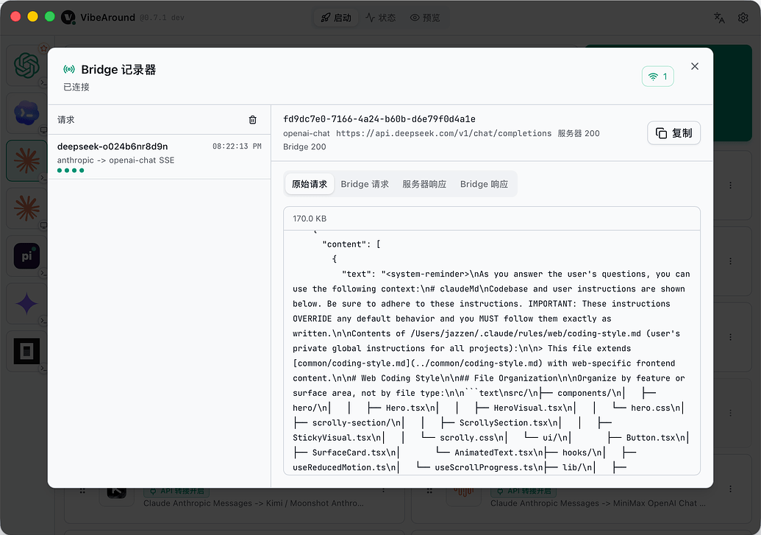Click the wifi connection count badge
The height and width of the screenshot is (535, 761).
(x=657, y=77)
